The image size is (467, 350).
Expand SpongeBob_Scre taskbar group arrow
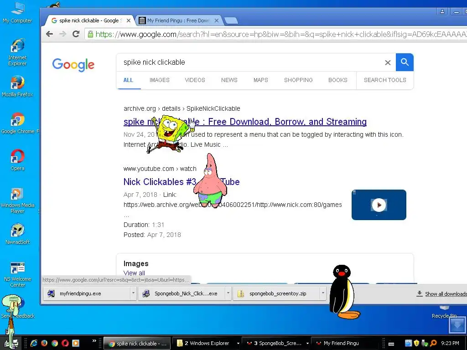pyautogui.click(x=307, y=344)
